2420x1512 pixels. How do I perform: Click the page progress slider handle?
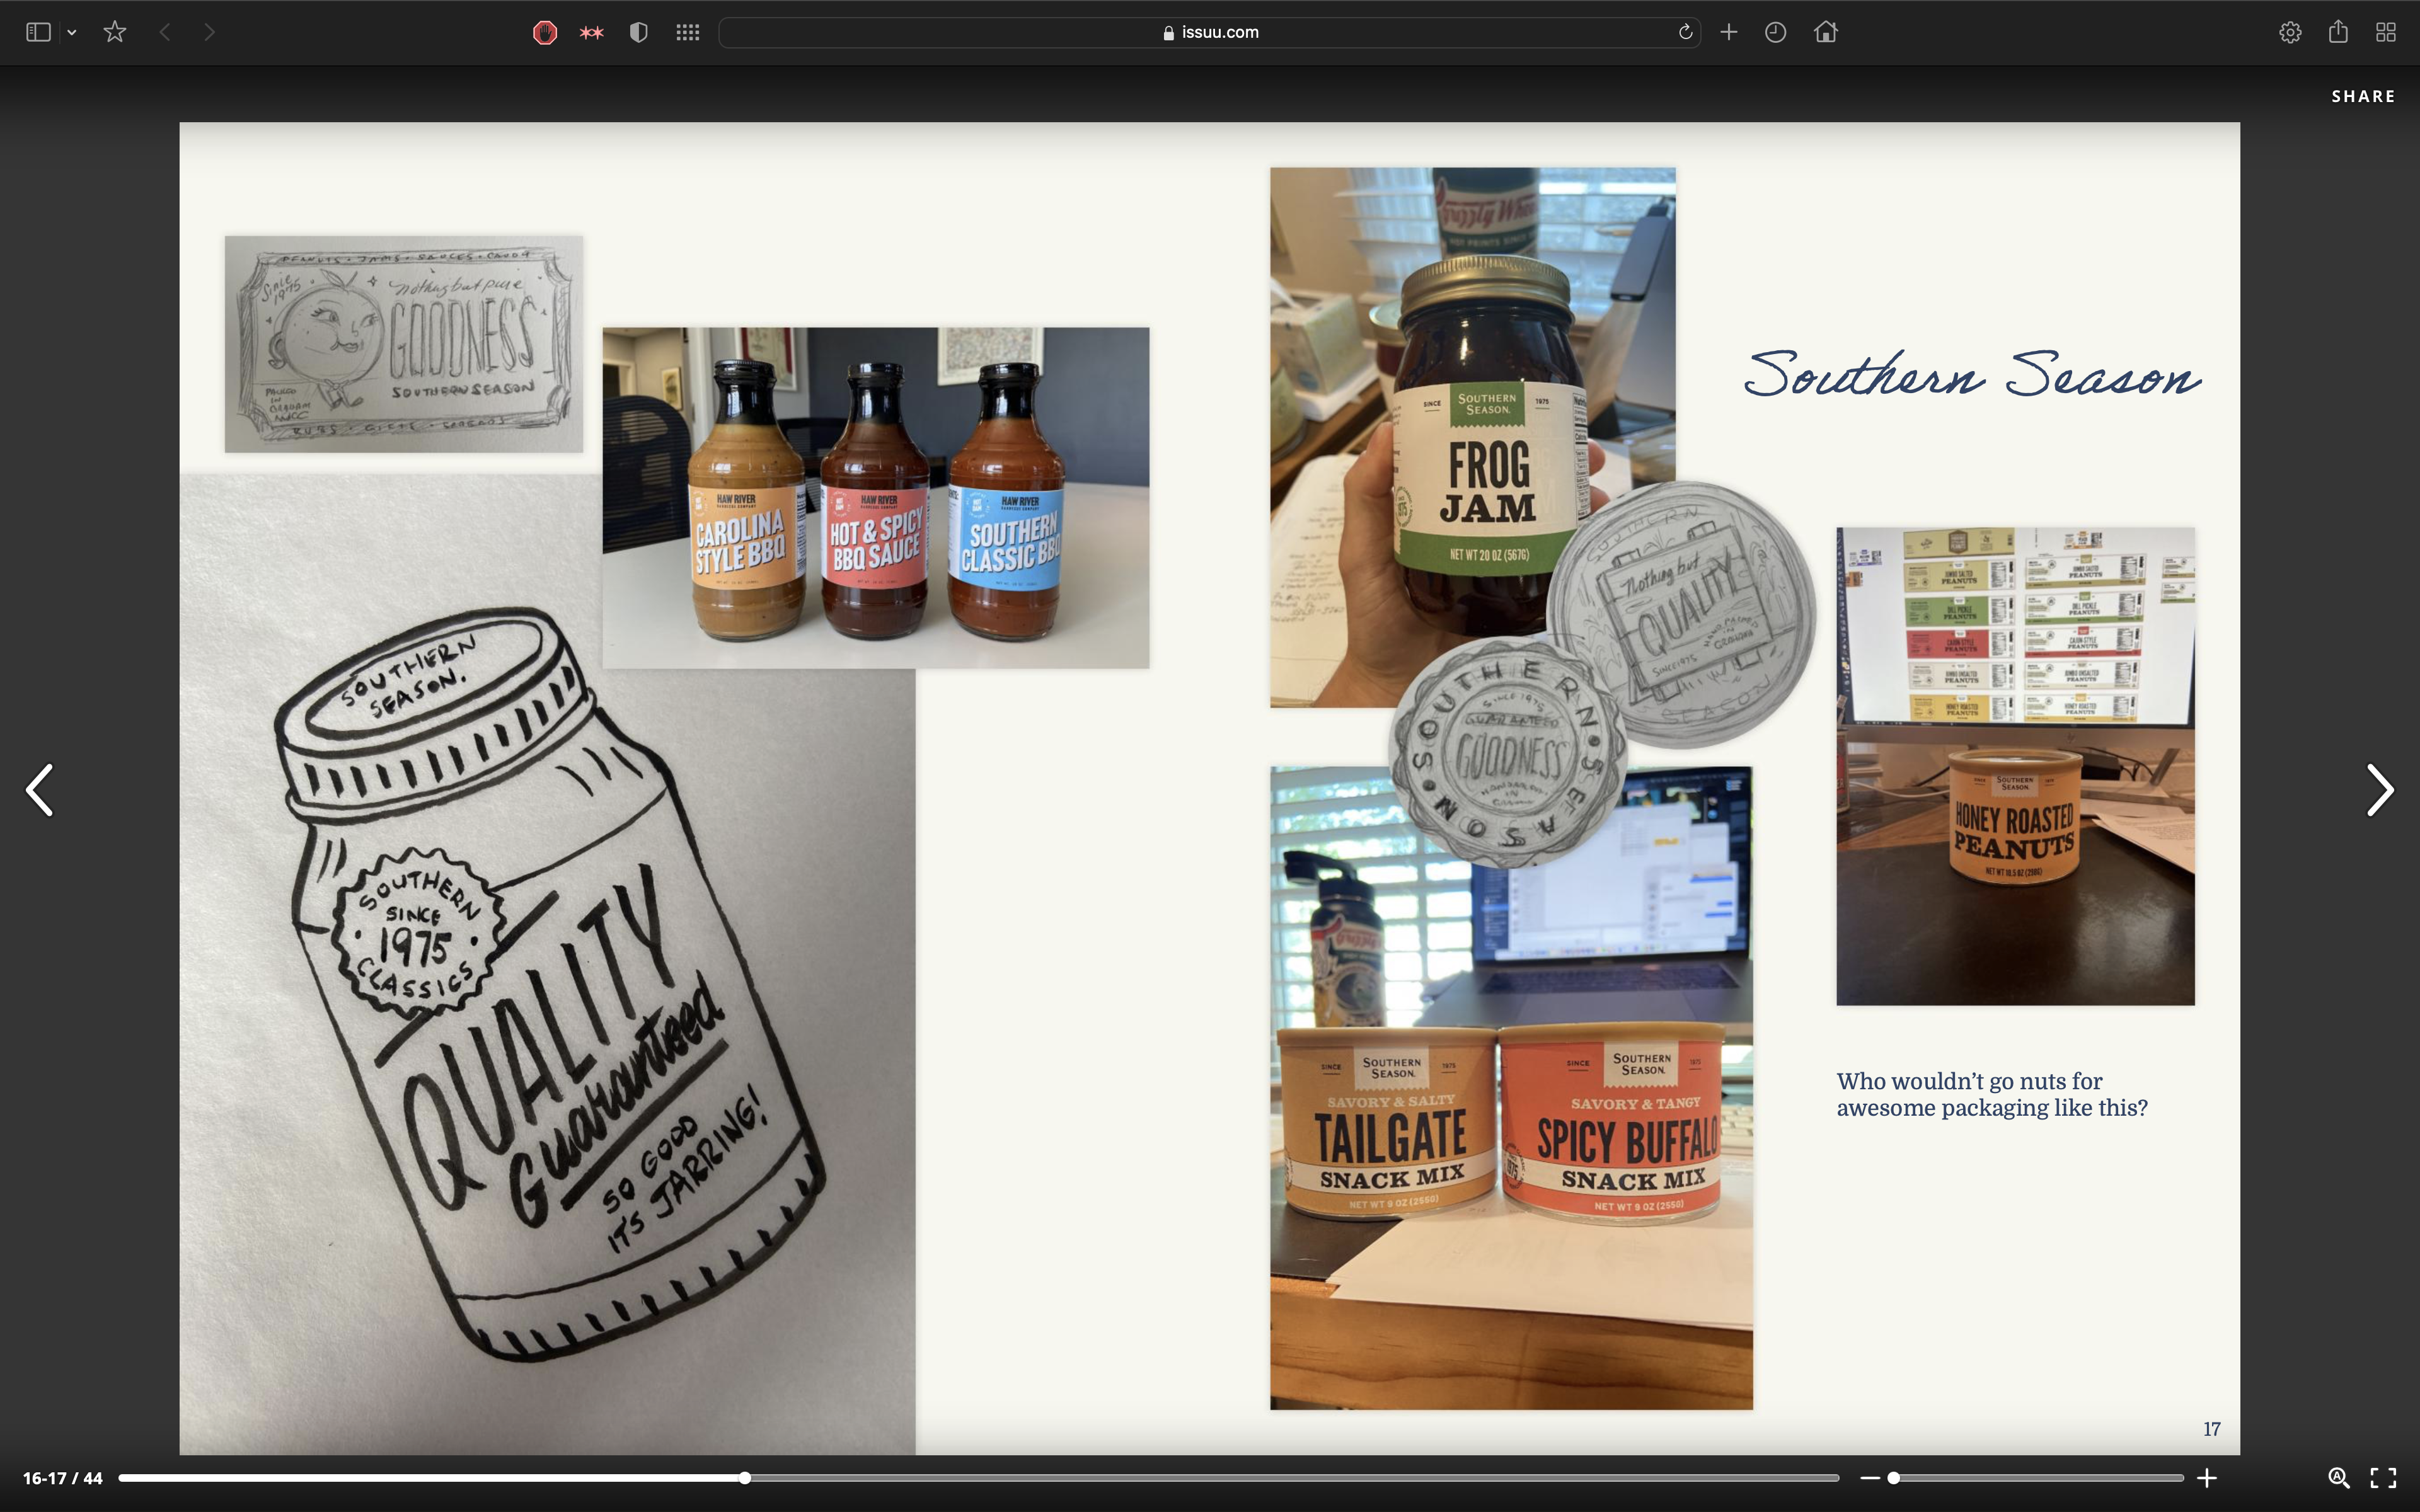coord(745,1478)
